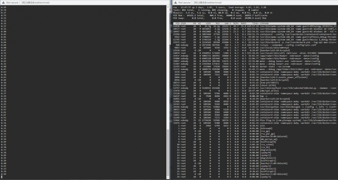338x180 pixels.
Task: Select the [kworker/u24:2-events_power_efficient] row
Action: pyautogui.click(x=255, y=77)
